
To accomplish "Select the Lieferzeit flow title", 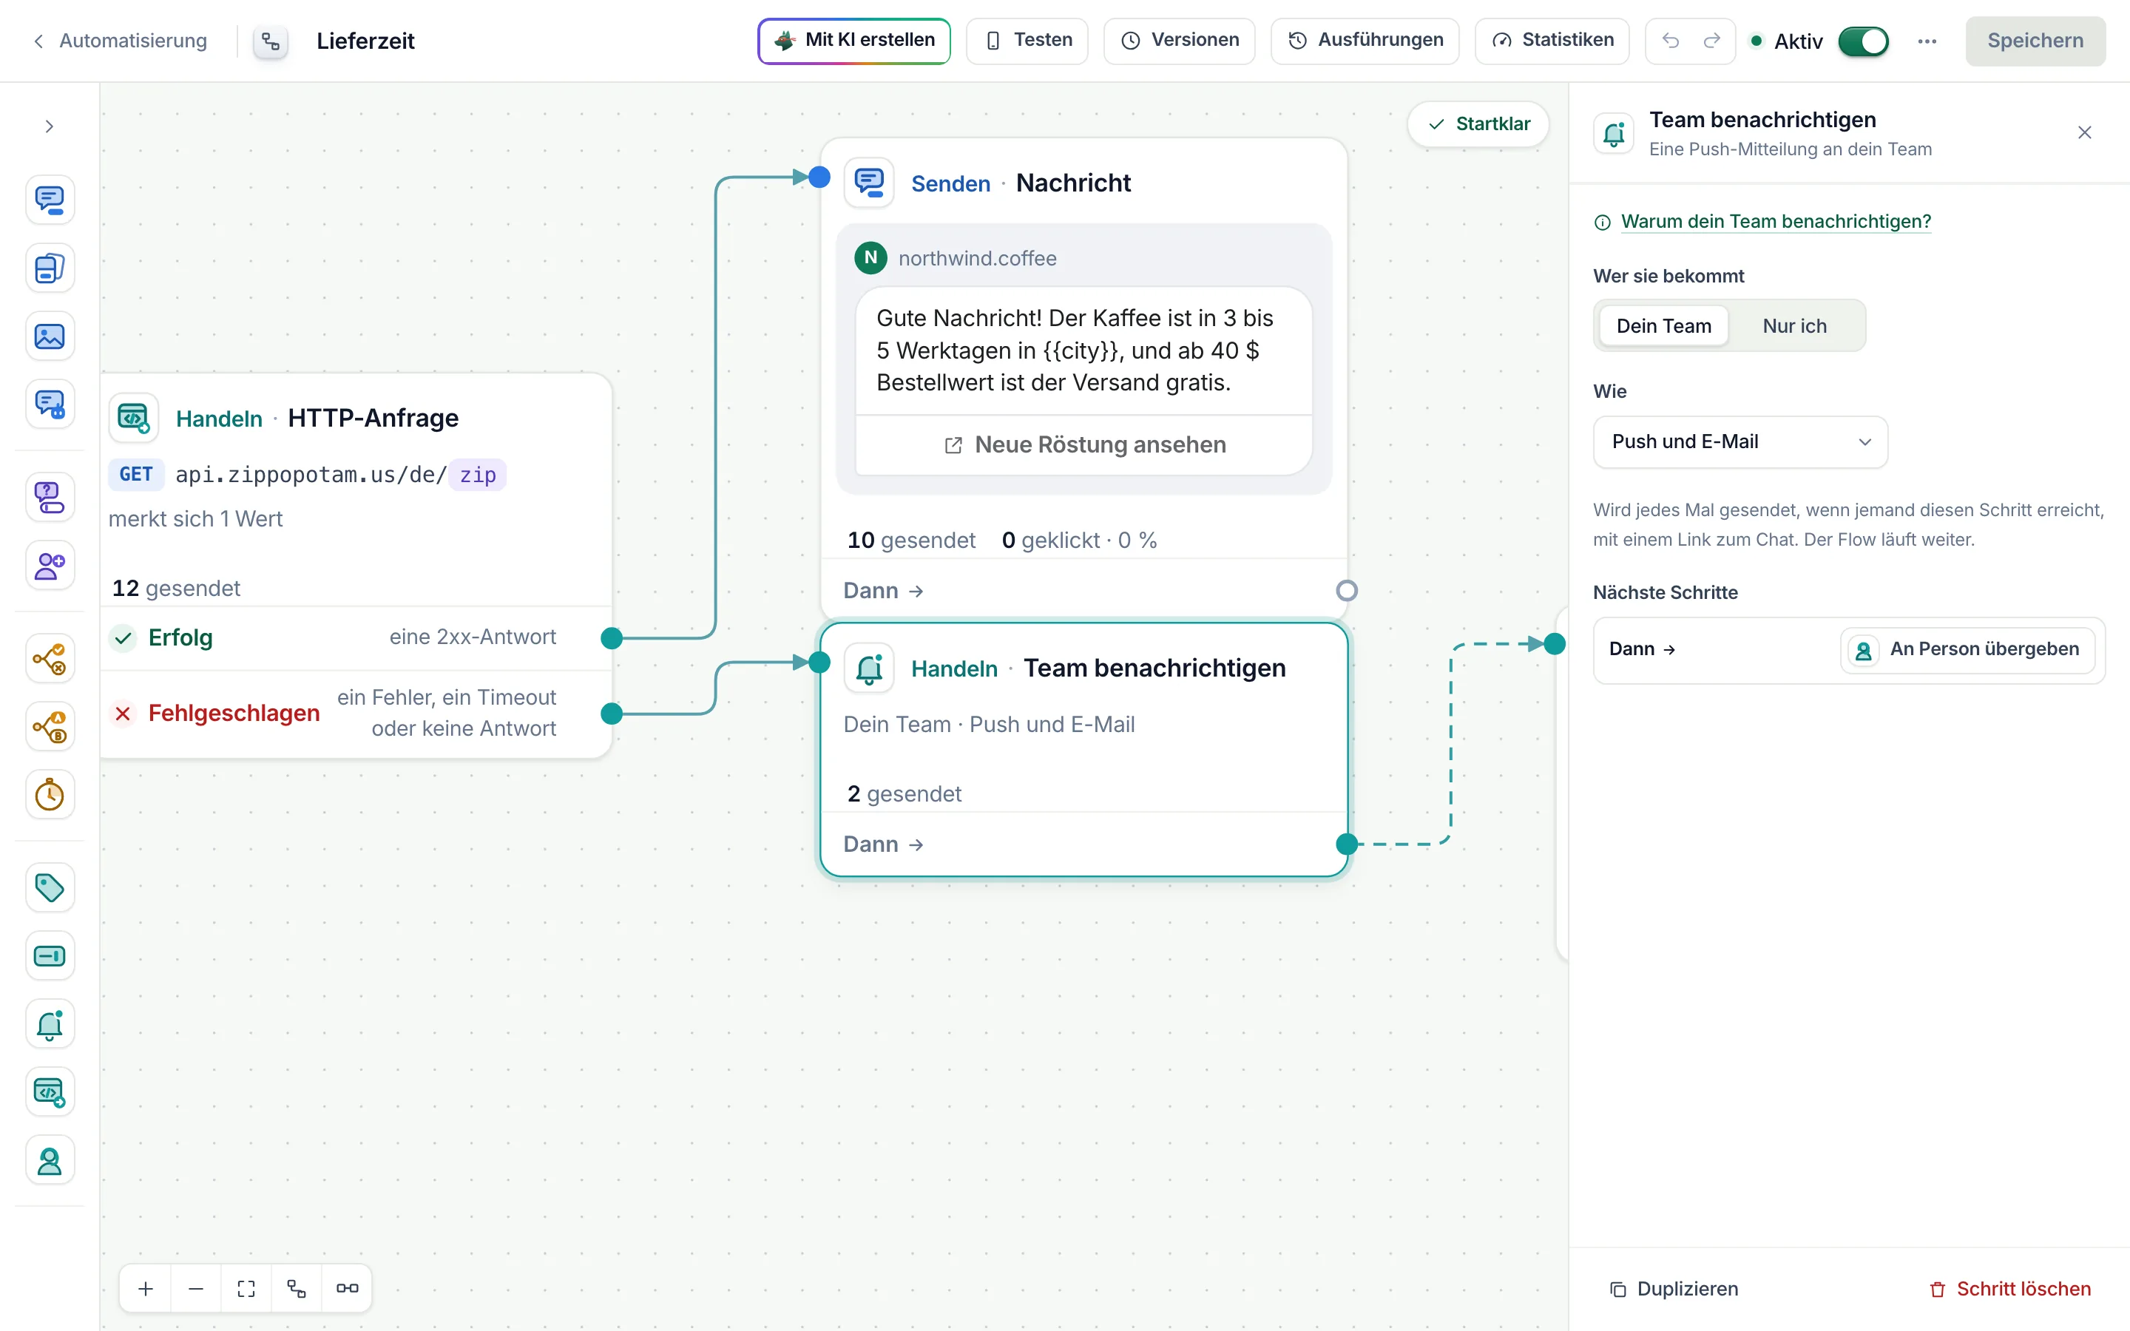I will click(365, 41).
